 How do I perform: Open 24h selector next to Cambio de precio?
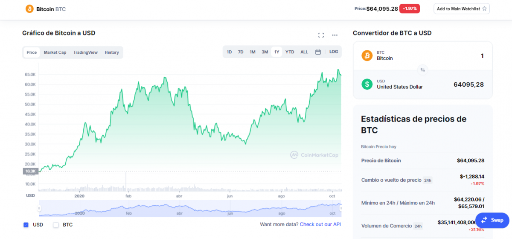428,181
